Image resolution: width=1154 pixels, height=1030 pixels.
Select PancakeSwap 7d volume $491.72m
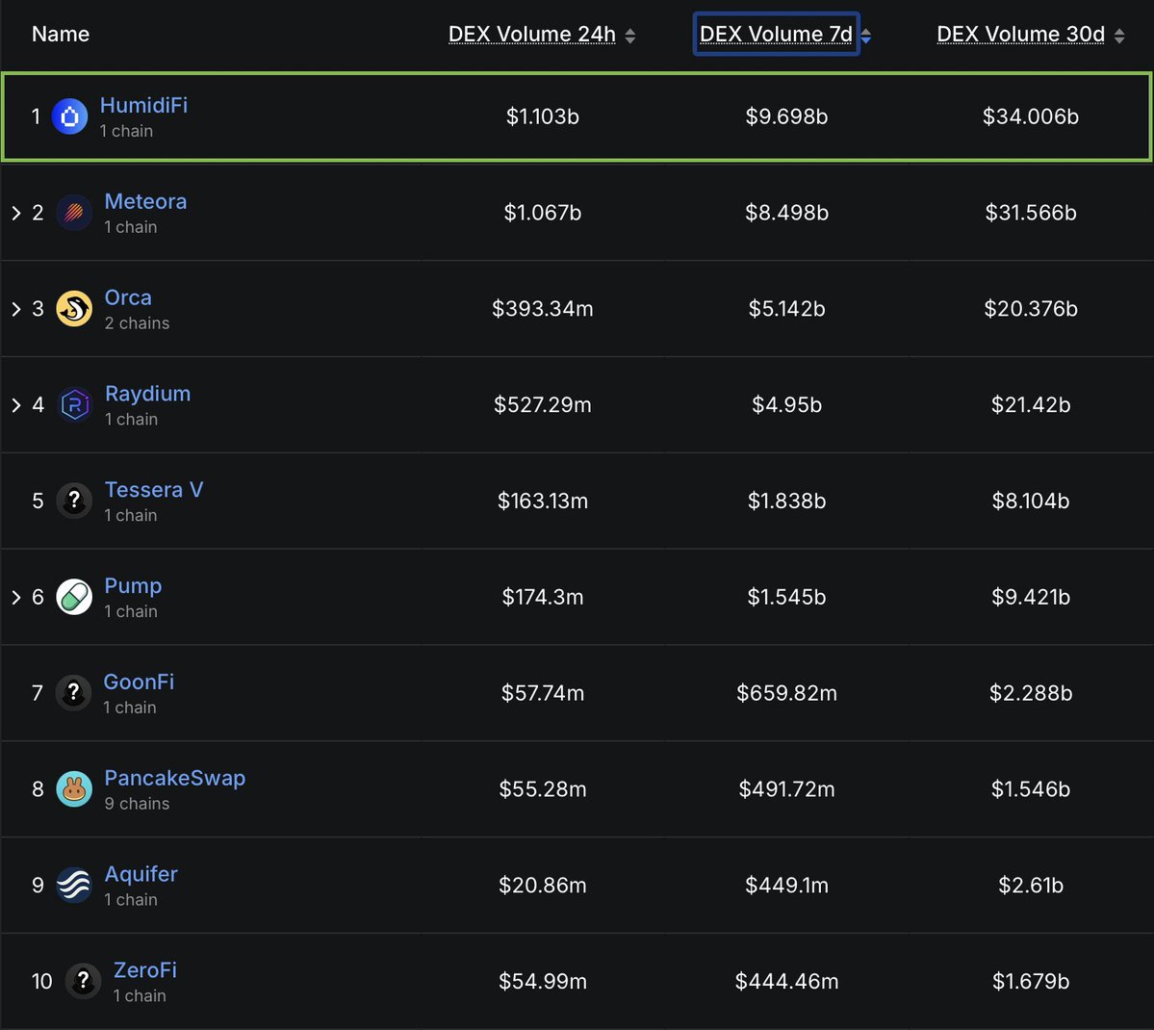786,789
